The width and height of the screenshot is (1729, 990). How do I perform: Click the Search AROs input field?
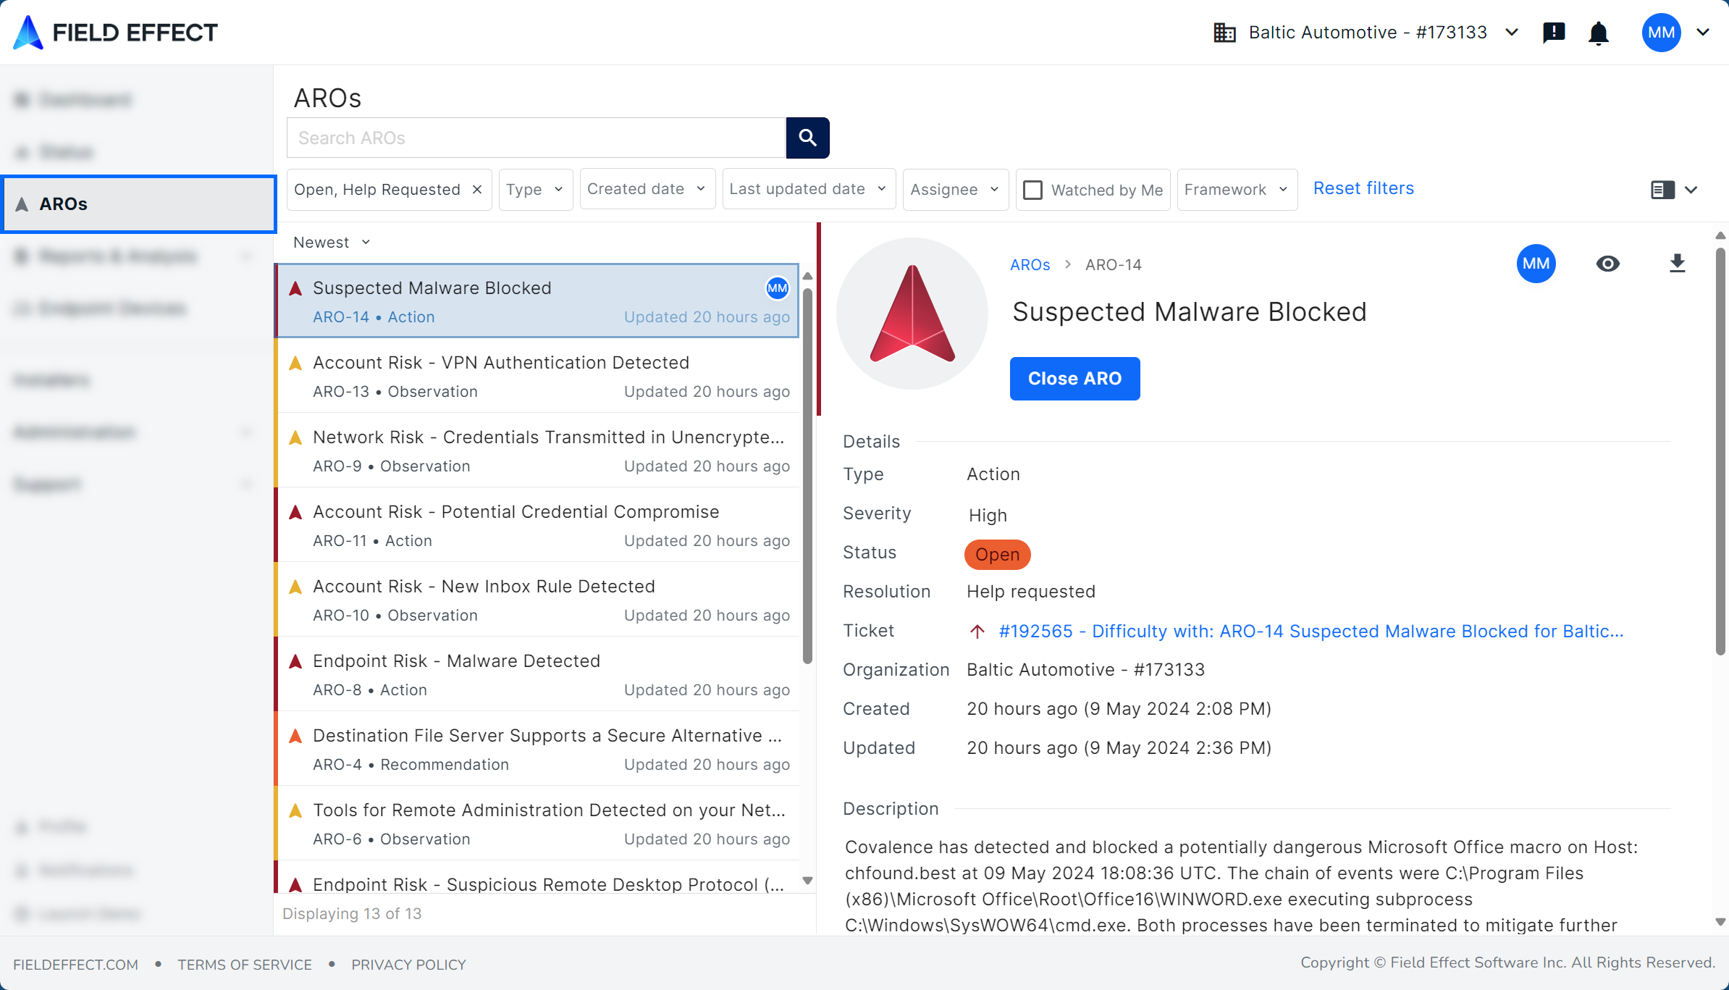pyautogui.click(x=536, y=138)
